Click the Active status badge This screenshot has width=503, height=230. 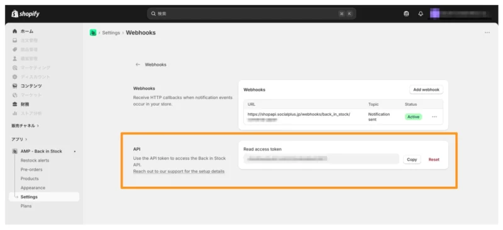click(x=413, y=117)
